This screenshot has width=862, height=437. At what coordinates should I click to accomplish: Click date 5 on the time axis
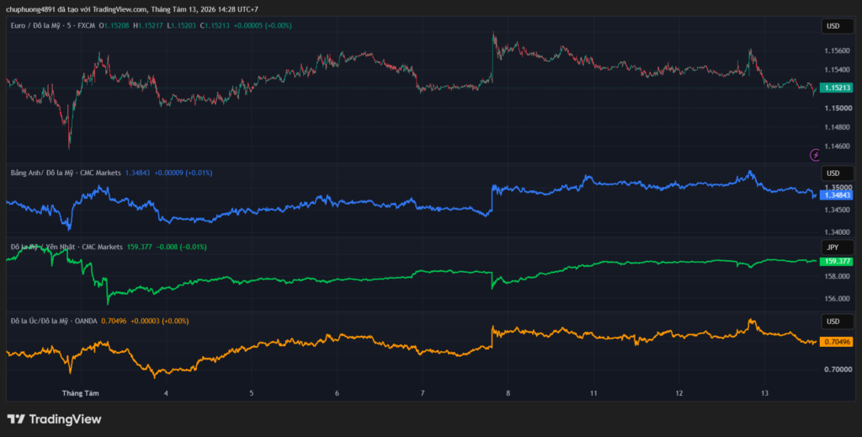pyautogui.click(x=251, y=393)
